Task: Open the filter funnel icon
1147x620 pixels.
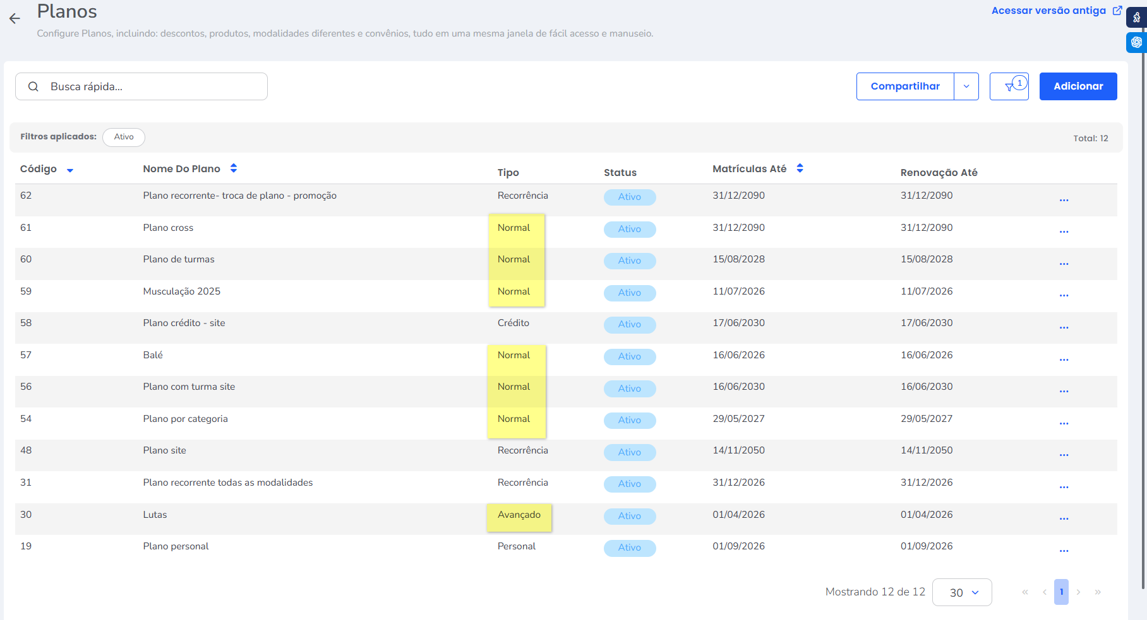Action: coord(1009,87)
